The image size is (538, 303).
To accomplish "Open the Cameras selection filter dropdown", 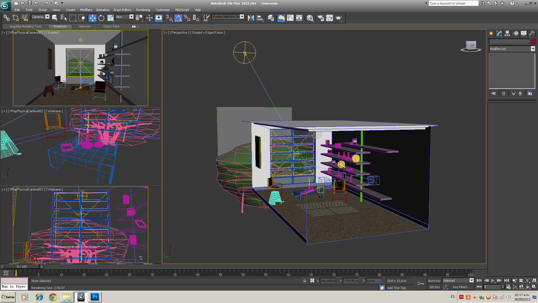I will pos(47,17).
